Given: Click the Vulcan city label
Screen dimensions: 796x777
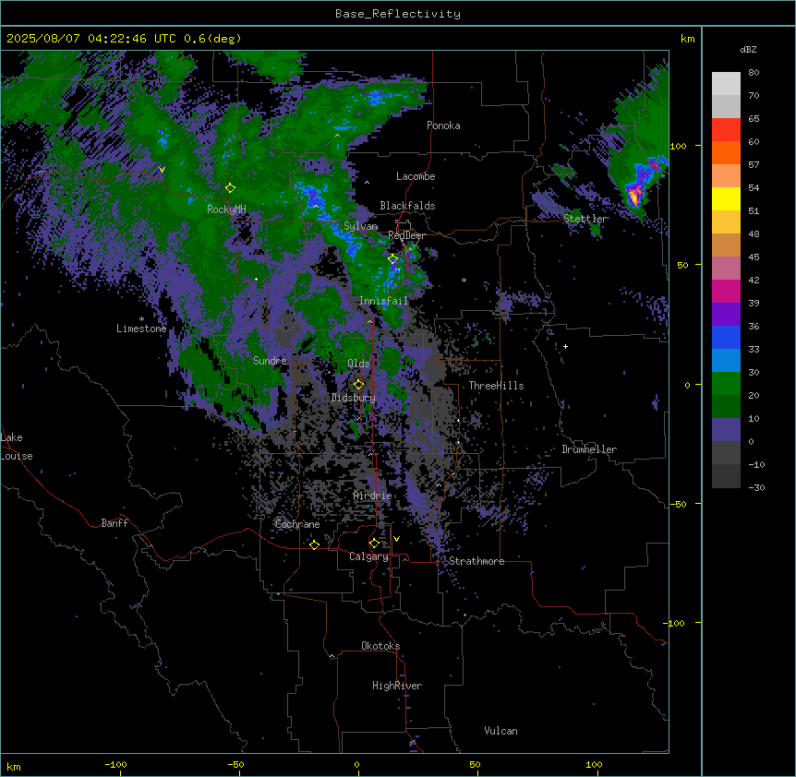Looking at the screenshot, I should point(501,731).
